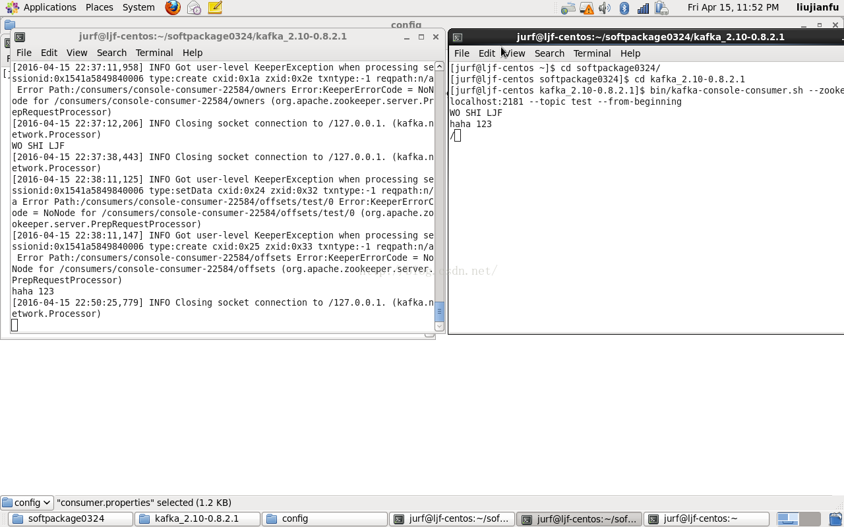Open Terminal menu in right terminal
Image resolution: width=844 pixels, height=527 pixels.
[x=592, y=53]
